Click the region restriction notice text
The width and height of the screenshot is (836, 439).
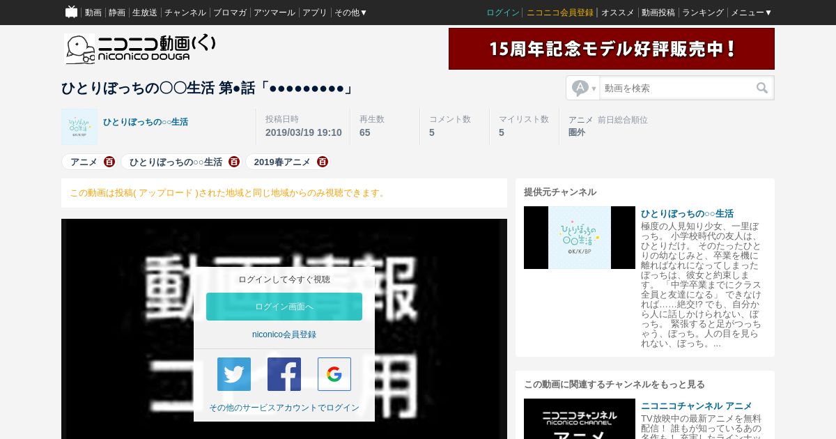click(229, 193)
